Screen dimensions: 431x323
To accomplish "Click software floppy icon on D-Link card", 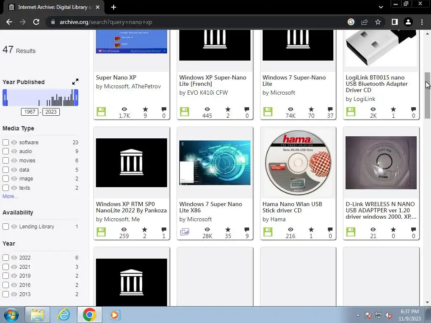I will (351, 232).
